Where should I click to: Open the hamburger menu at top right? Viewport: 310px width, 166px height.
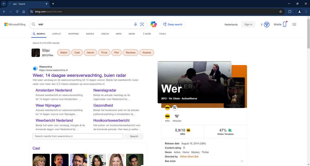[x=294, y=24]
